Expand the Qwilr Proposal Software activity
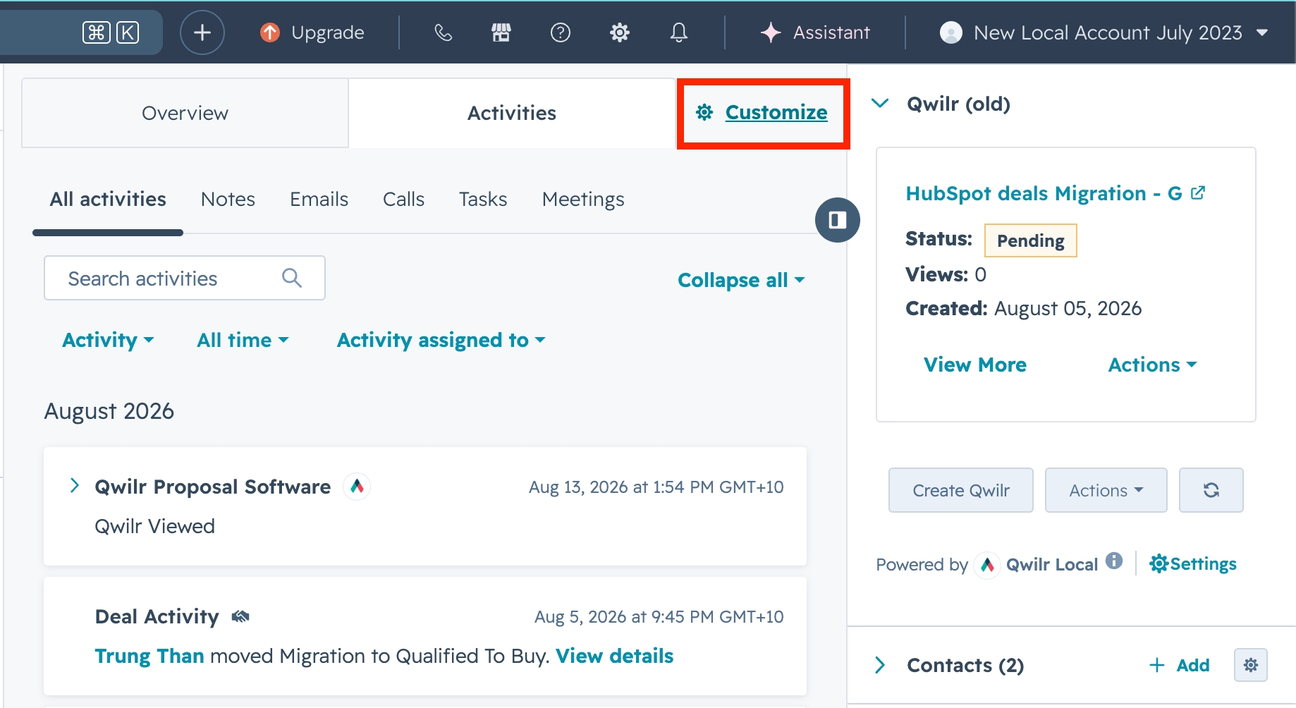The height and width of the screenshot is (708, 1296). click(x=74, y=486)
